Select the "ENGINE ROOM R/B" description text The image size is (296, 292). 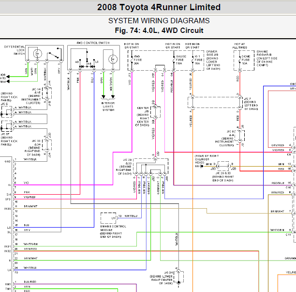tap(267, 59)
